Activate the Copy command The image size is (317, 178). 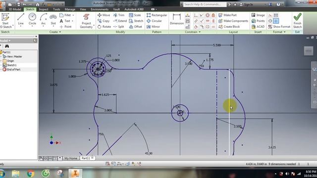coord(104,21)
